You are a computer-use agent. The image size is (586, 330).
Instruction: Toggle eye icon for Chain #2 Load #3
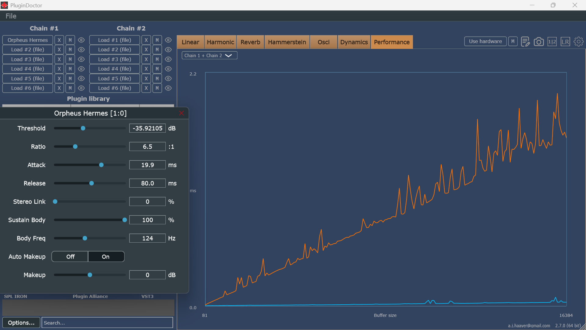point(168,59)
